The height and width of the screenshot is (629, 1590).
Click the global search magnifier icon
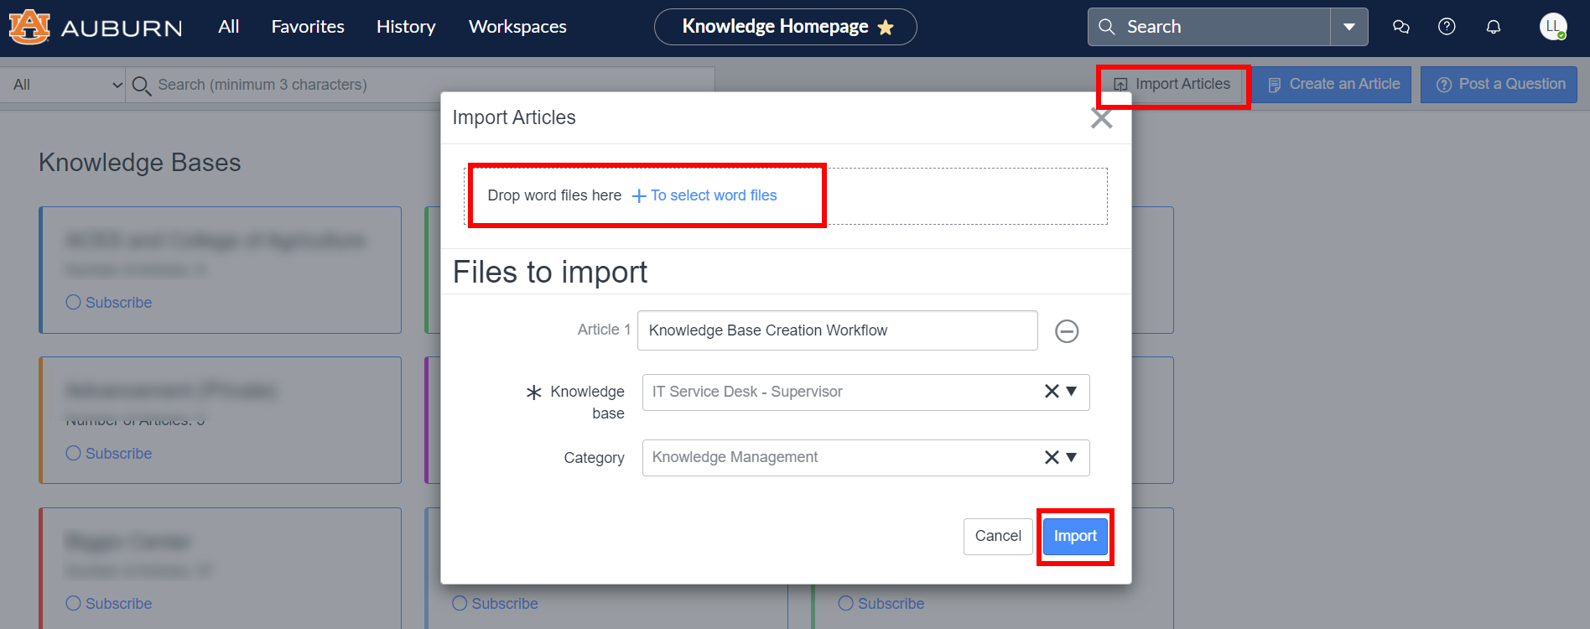(x=1107, y=27)
